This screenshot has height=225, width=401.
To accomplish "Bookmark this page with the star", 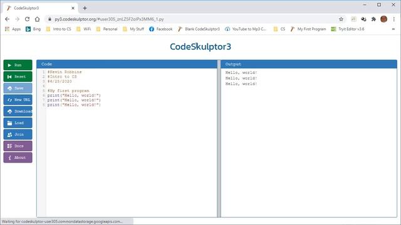I will pos(341,19).
